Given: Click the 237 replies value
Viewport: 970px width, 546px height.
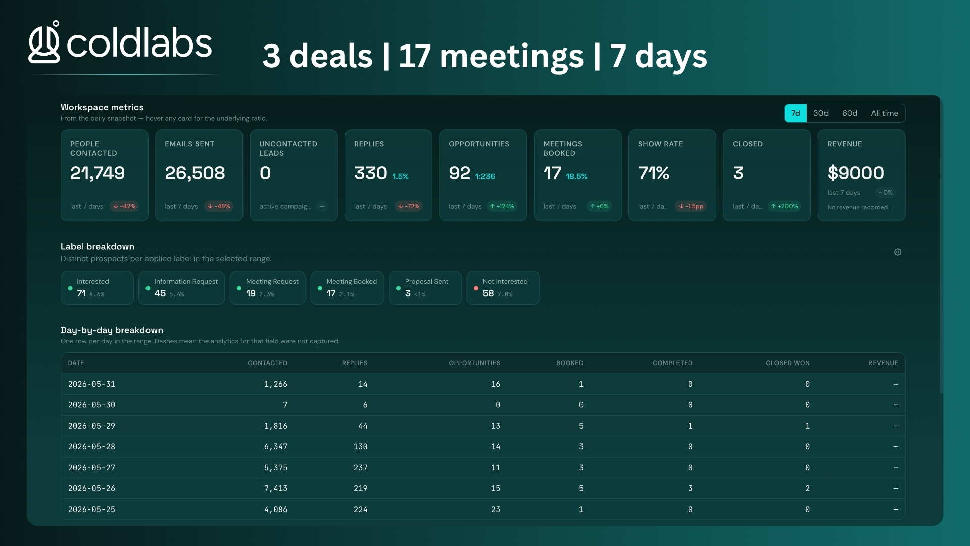Looking at the screenshot, I should 360,468.
